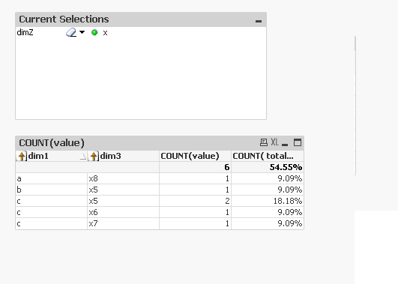Click the eraser icon to clear dimZ selection
This screenshot has width=398, height=284.
[x=71, y=32]
